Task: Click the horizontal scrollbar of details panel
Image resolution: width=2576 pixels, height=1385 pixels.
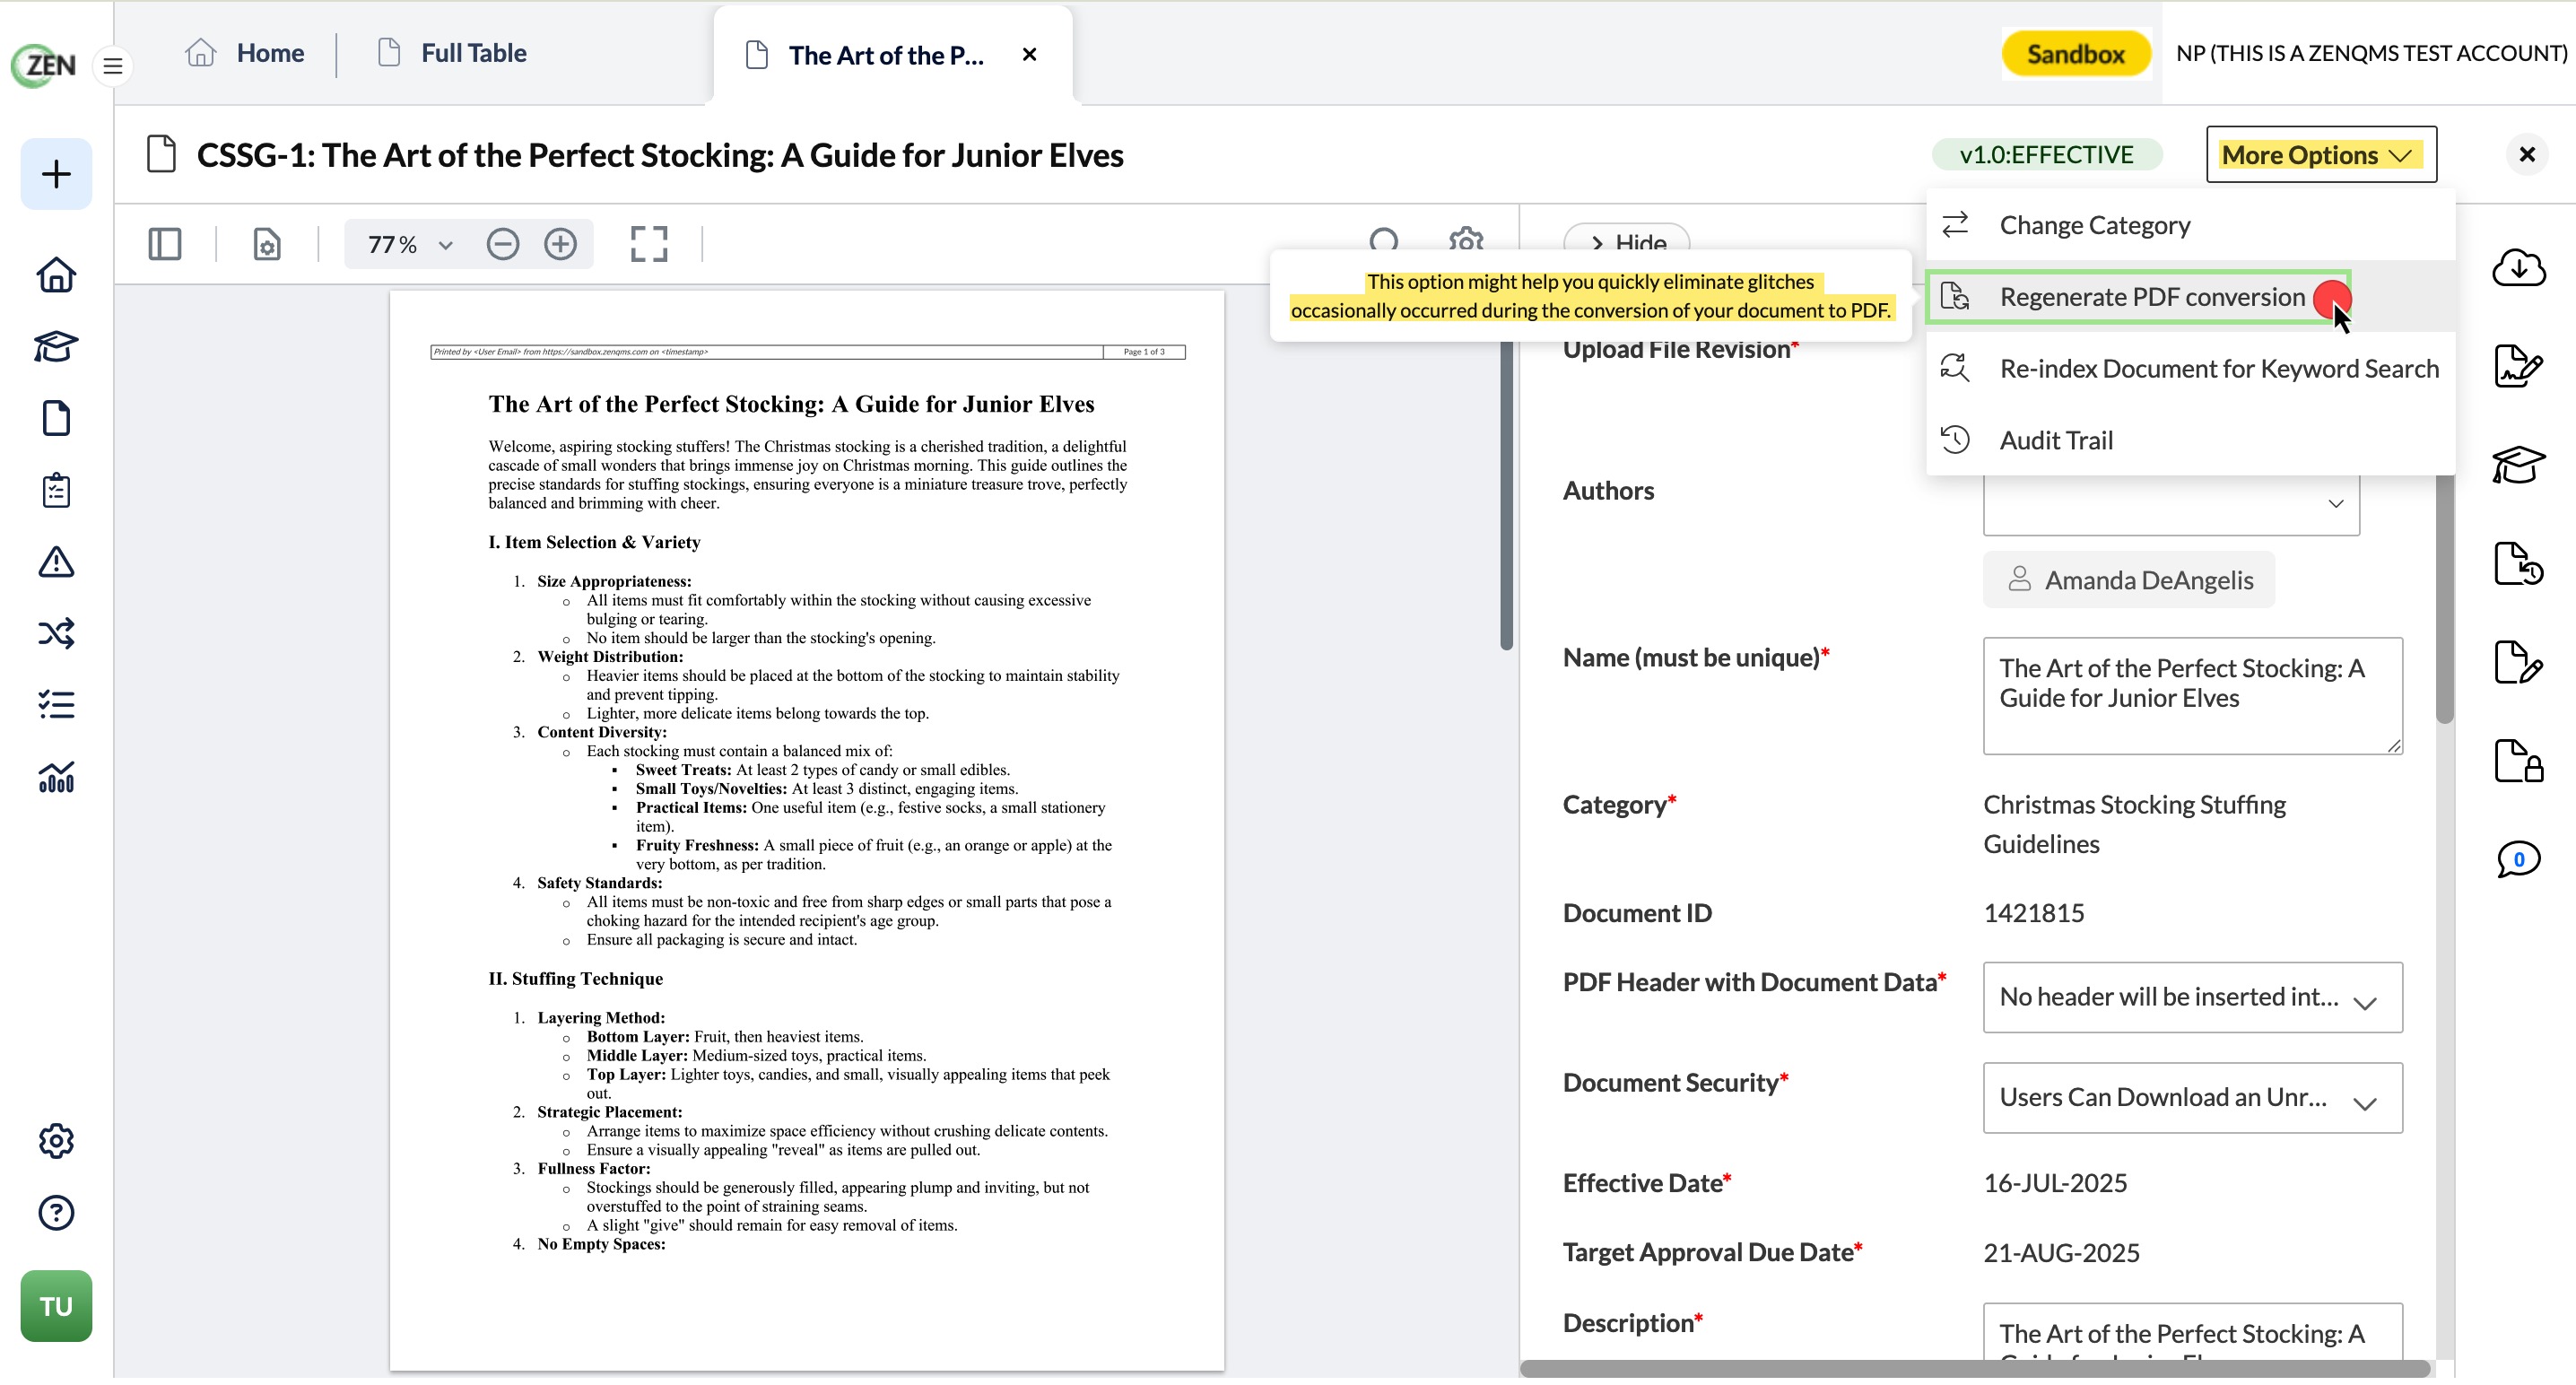Action: pos(1975,1371)
